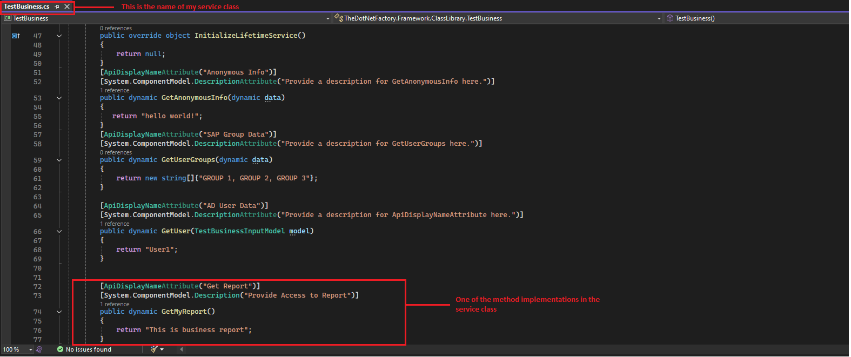Click the "SAP Group Data" attribute string

pos(236,134)
